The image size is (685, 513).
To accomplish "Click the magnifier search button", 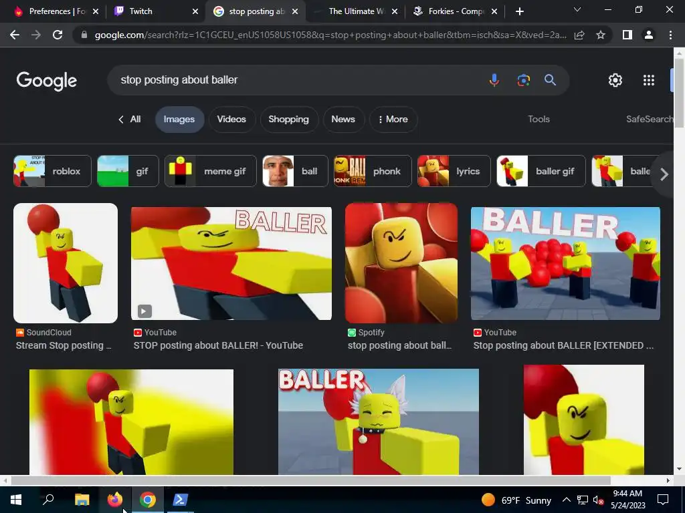I will [550, 80].
